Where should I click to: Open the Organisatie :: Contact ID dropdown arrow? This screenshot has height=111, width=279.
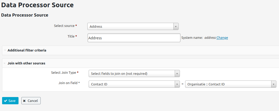pos(274,84)
